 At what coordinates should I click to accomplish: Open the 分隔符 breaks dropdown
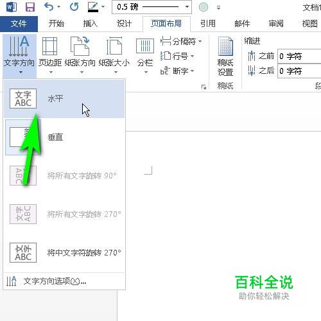(181, 41)
